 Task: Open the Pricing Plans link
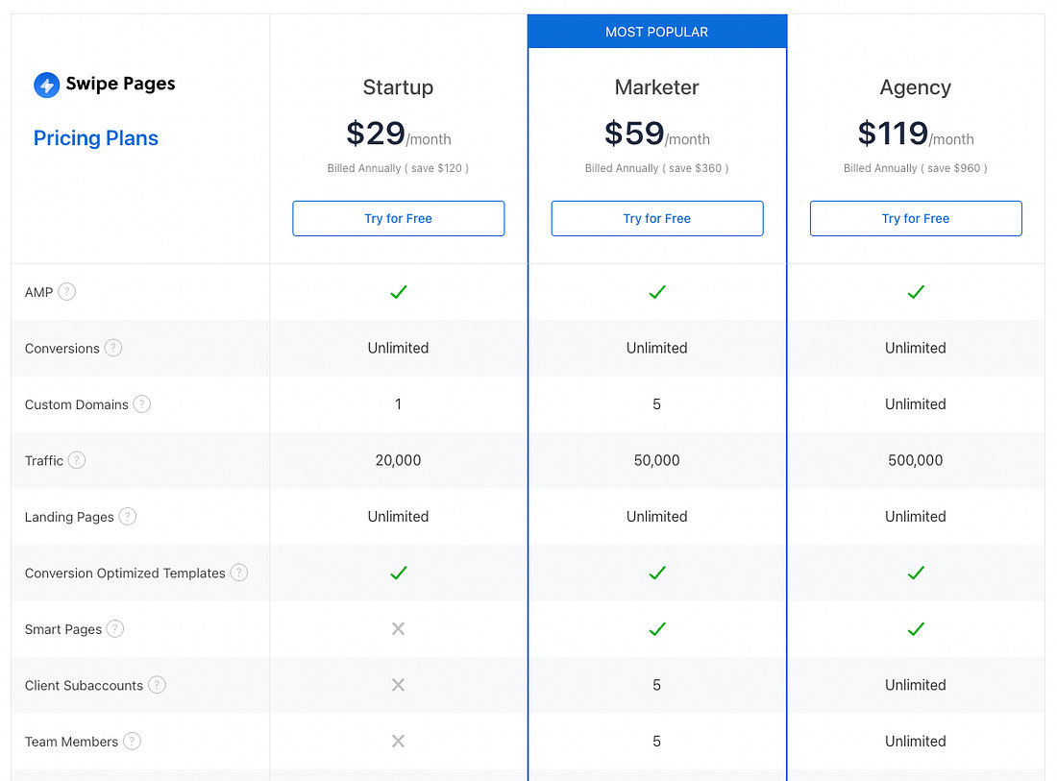95,138
